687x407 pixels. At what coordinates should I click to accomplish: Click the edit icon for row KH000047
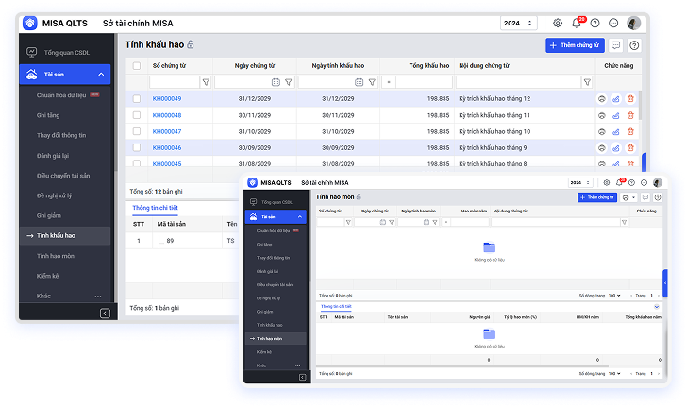click(616, 131)
